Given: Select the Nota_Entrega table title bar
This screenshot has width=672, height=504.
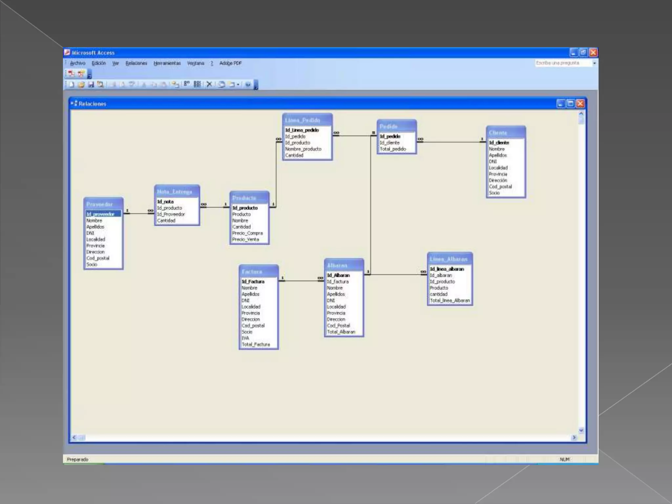Looking at the screenshot, I should click(177, 191).
